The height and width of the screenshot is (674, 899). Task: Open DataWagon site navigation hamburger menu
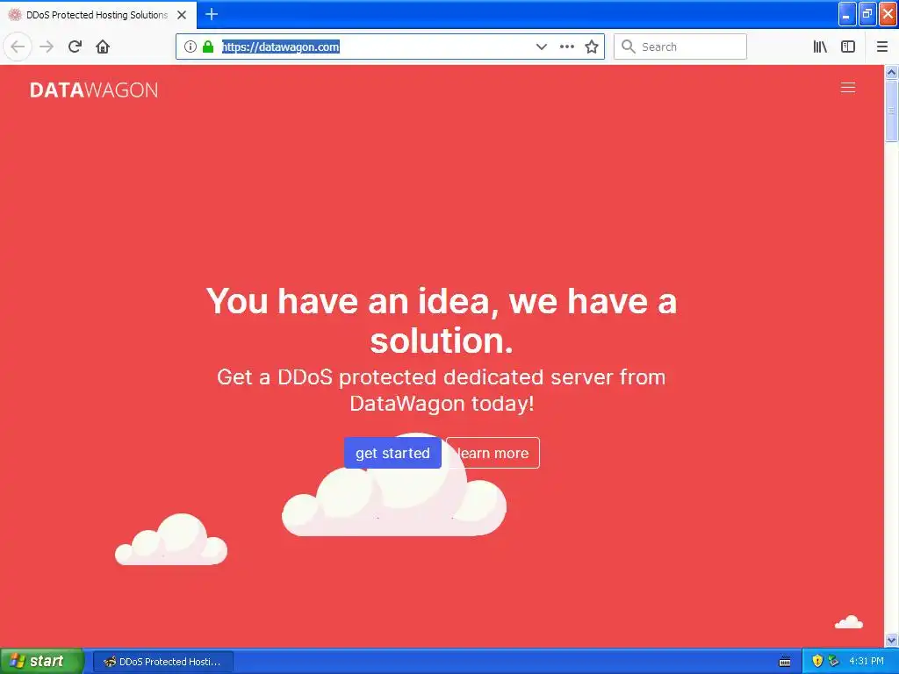(847, 87)
